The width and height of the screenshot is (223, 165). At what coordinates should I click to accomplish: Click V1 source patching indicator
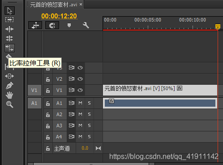[x=34, y=90]
